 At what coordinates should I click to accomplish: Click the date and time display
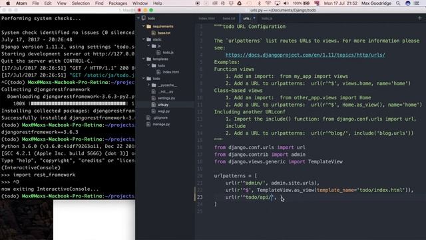(x=340, y=3)
